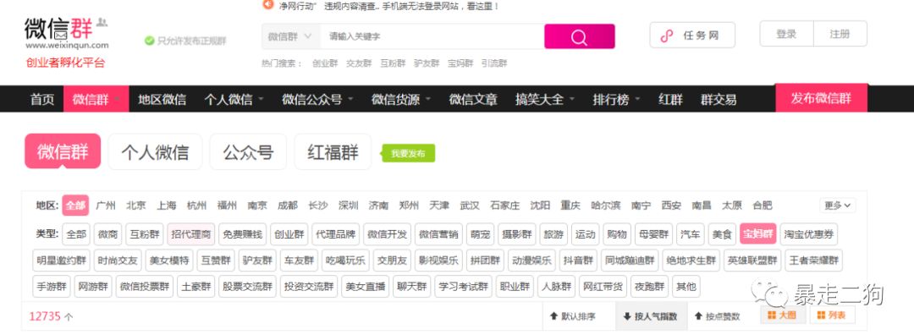Expand 个人微信 navigation dropdown

(x=234, y=100)
